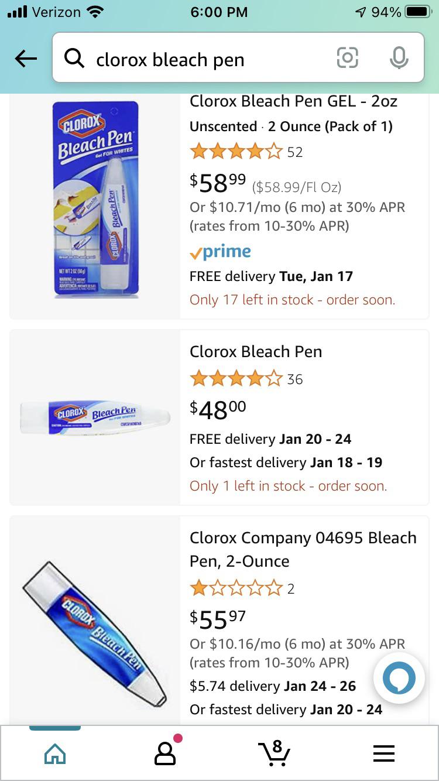Open the Clorox Company 04695 Bleach Pen listing
Screen dimensions: 439x781
pyautogui.click(x=303, y=549)
